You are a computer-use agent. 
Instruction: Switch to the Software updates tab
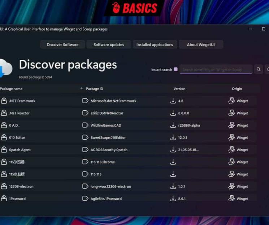[x=109, y=44]
